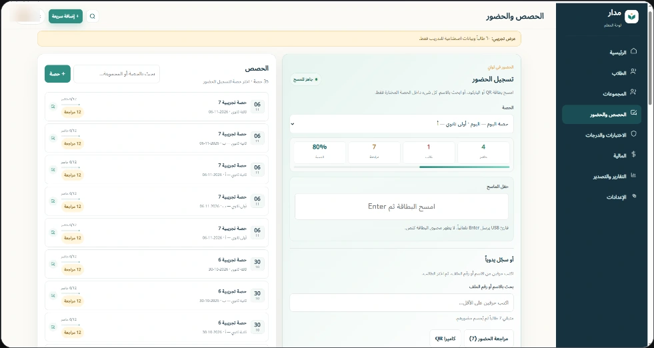Click the جاهز للمسح status badge

(x=306, y=79)
